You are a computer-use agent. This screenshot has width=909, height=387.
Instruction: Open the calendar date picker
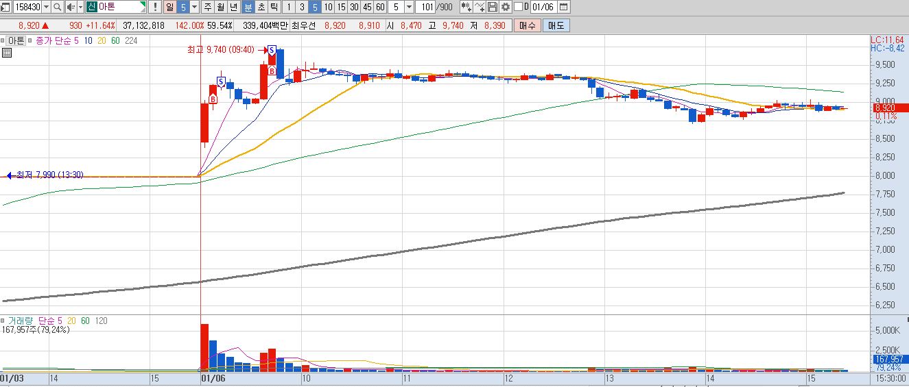coord(564,7)
